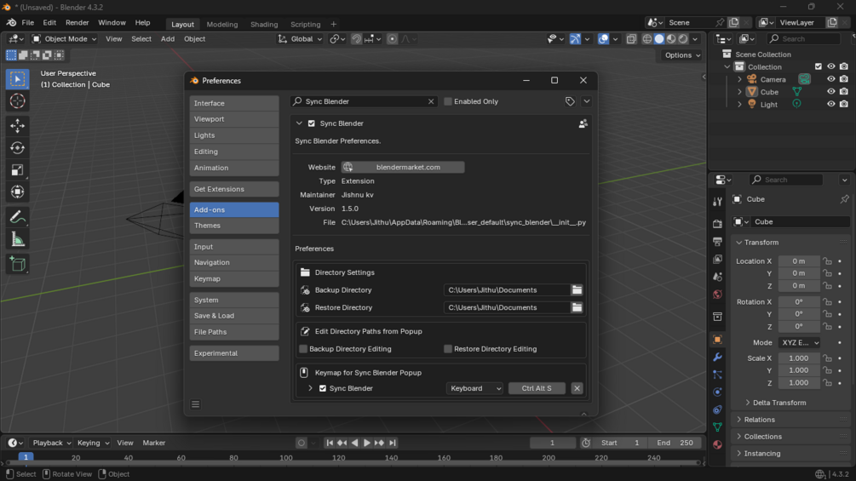This screenshot has width=856, height=481.
Task: Select the Measure tool
Action: click(18, 239)
